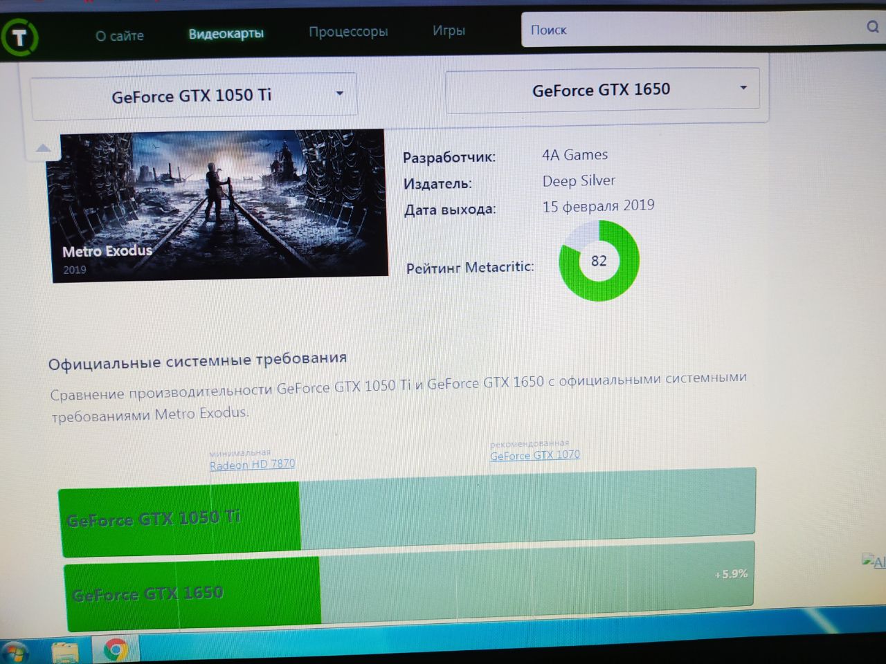886x664 pixels.
Task: Navigate to the Игры section
Action: pyautogui.click(x=449, y=30)
